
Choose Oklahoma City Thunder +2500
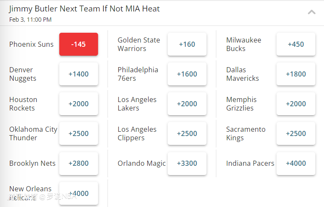(x=79, y=133)
